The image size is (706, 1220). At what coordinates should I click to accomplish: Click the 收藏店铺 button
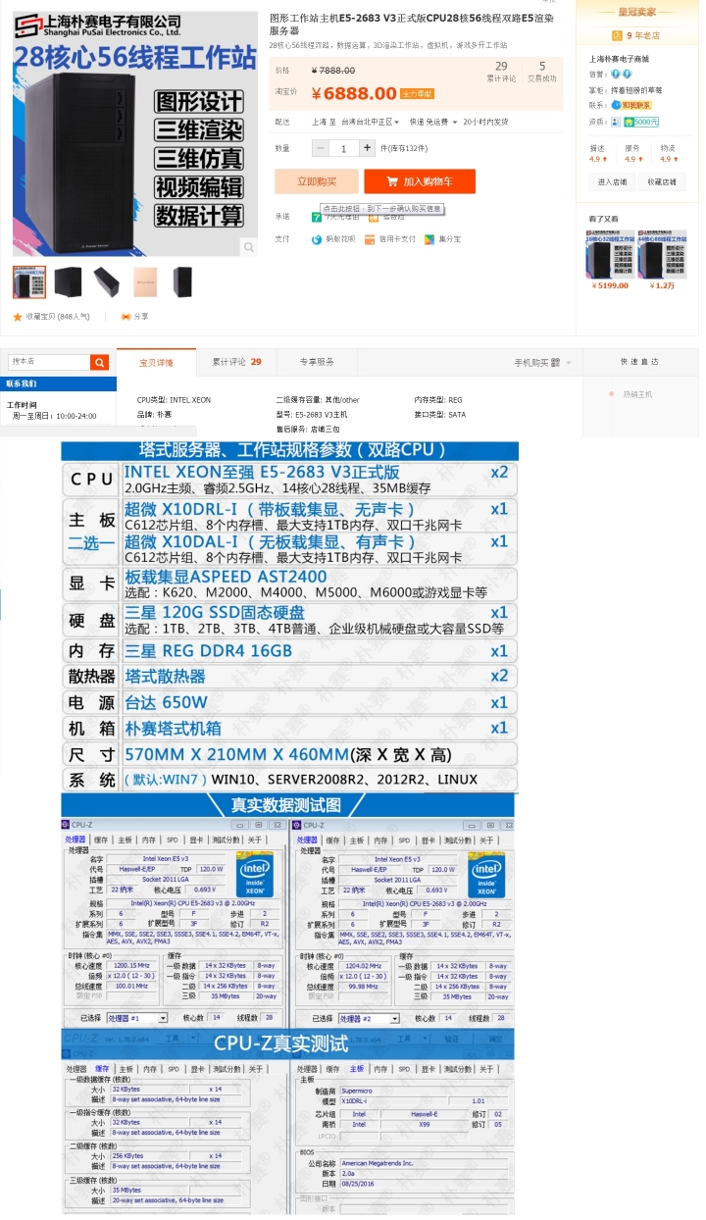662,181
